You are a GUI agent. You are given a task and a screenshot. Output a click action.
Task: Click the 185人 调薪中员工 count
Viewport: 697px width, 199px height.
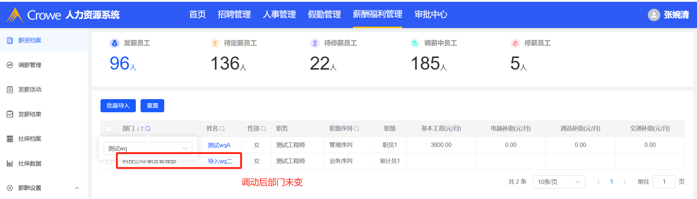tap(429, 63)
